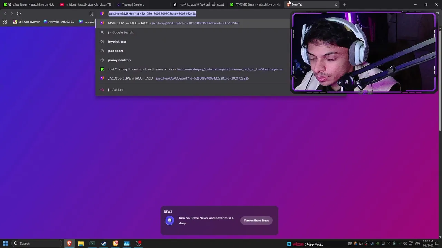Click the headphones tray icon
The width and height of the screenshot is (442, 248).
[x=361, y=244]
